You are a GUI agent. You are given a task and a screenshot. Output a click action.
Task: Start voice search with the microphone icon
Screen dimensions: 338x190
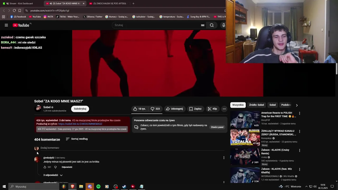click(224, 25)
